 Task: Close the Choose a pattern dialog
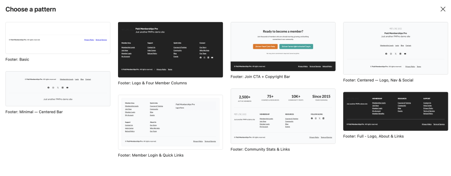coord(443,9)
